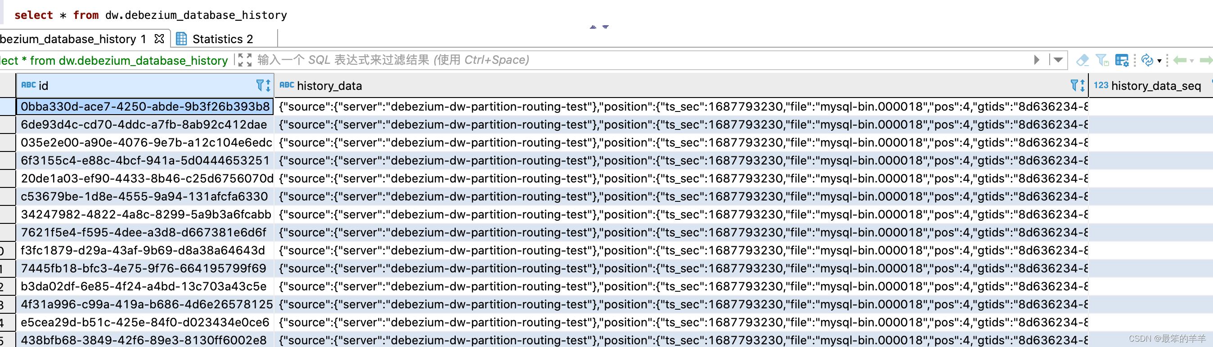The height and width of the screenshot is (347, 1213).
Task: Click the green query text in the filter bar
Action: click(114, 60)
